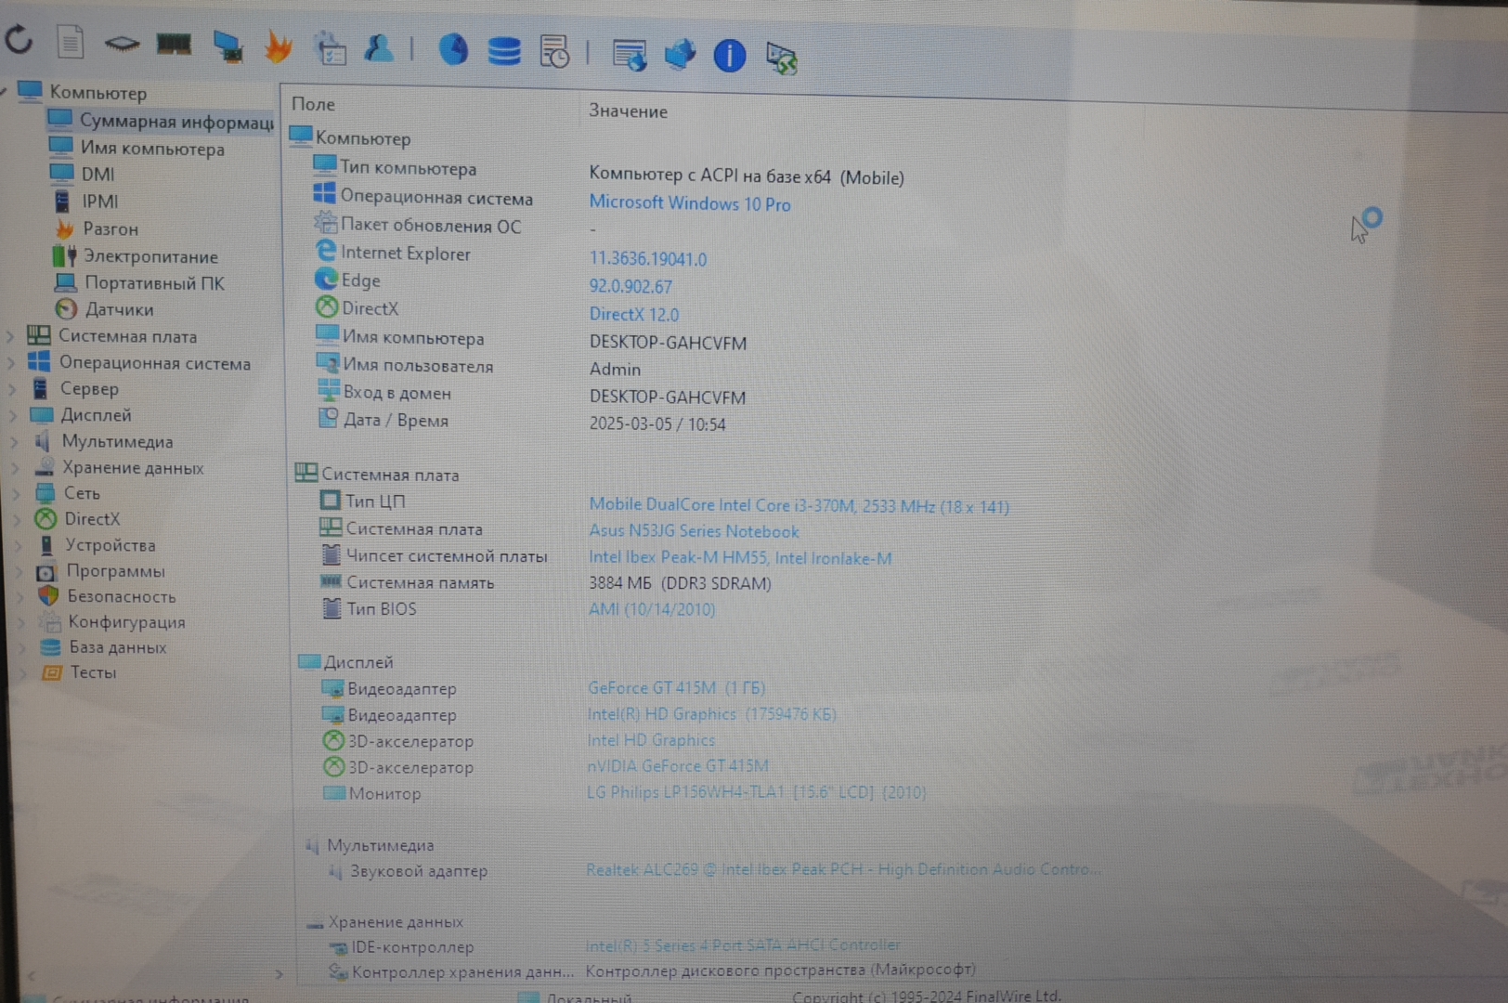Select the Тип компьютера row
The height and width of the screenshot is (1003, 1508).
[608, 173]
